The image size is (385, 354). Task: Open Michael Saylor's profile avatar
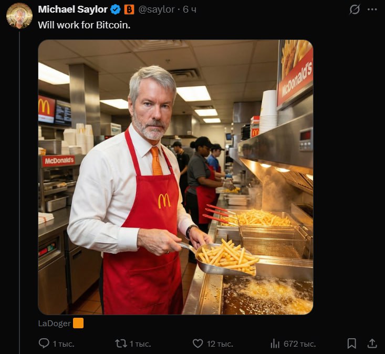(x=19, y=15)
